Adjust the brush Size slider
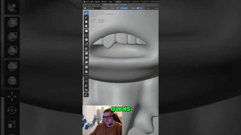241x135 pixels. 109,8
